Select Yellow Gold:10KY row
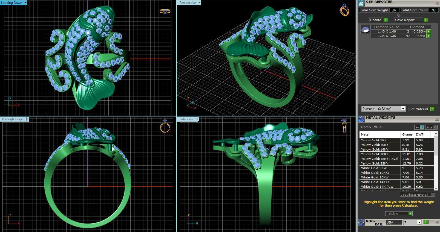The height and width of the screenshot is (232, 440). [x=396, y=145]
